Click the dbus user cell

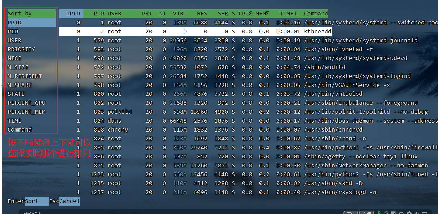click(114, 121)
